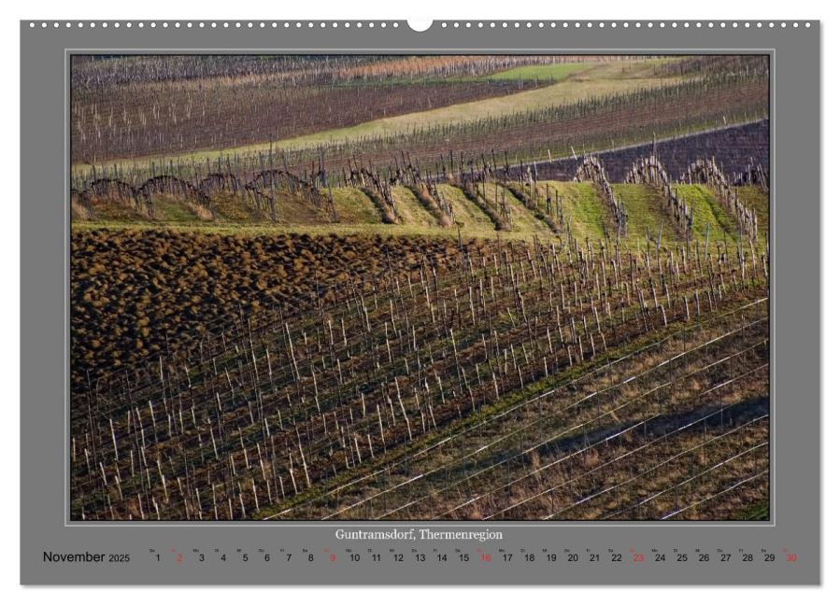Select day 4 in the calendar strip

[x=223, y=558]
